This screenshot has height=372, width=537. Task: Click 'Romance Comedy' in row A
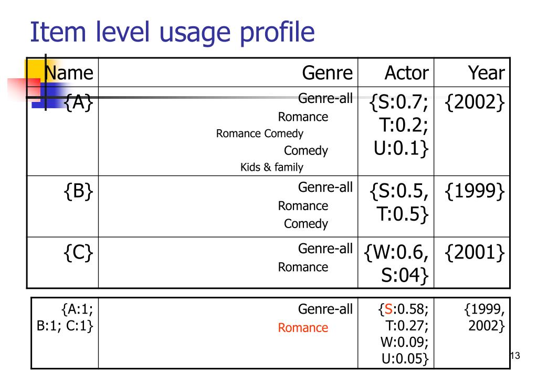(260, 133)
